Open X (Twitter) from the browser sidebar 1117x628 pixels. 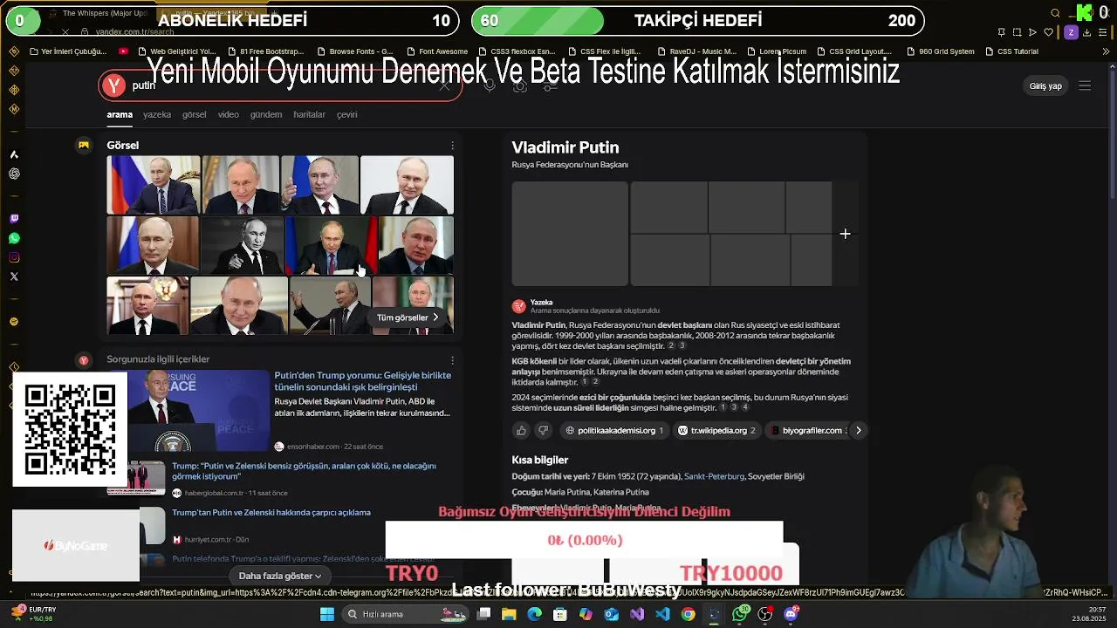tap(14, 276)
